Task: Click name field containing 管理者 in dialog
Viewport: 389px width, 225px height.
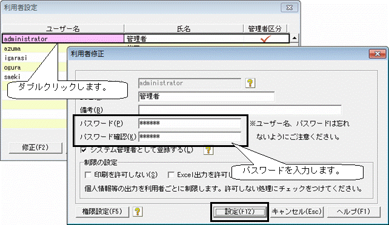Action: (x=206, y=96)
